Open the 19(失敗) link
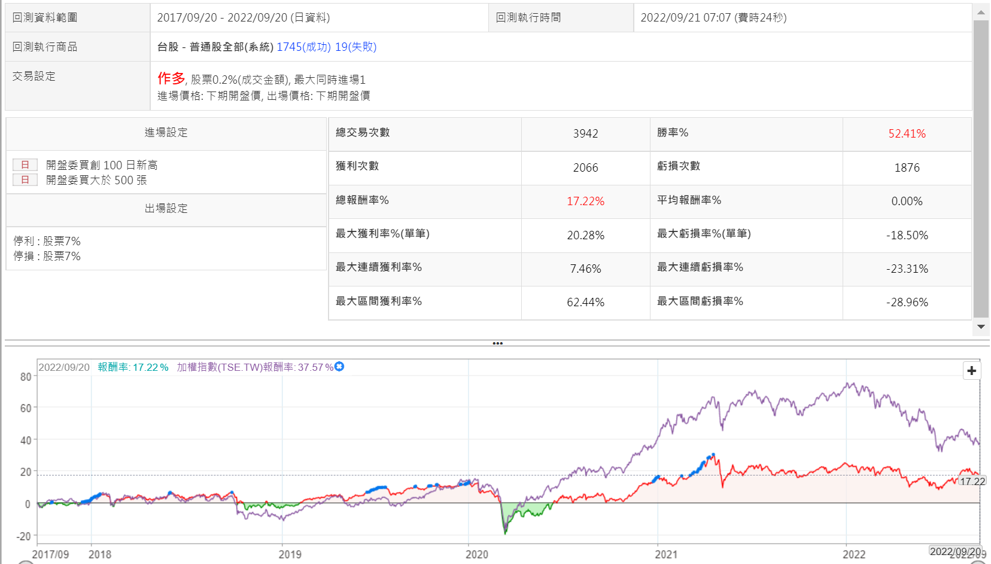 pyautogui.click(x=355, y=47)
